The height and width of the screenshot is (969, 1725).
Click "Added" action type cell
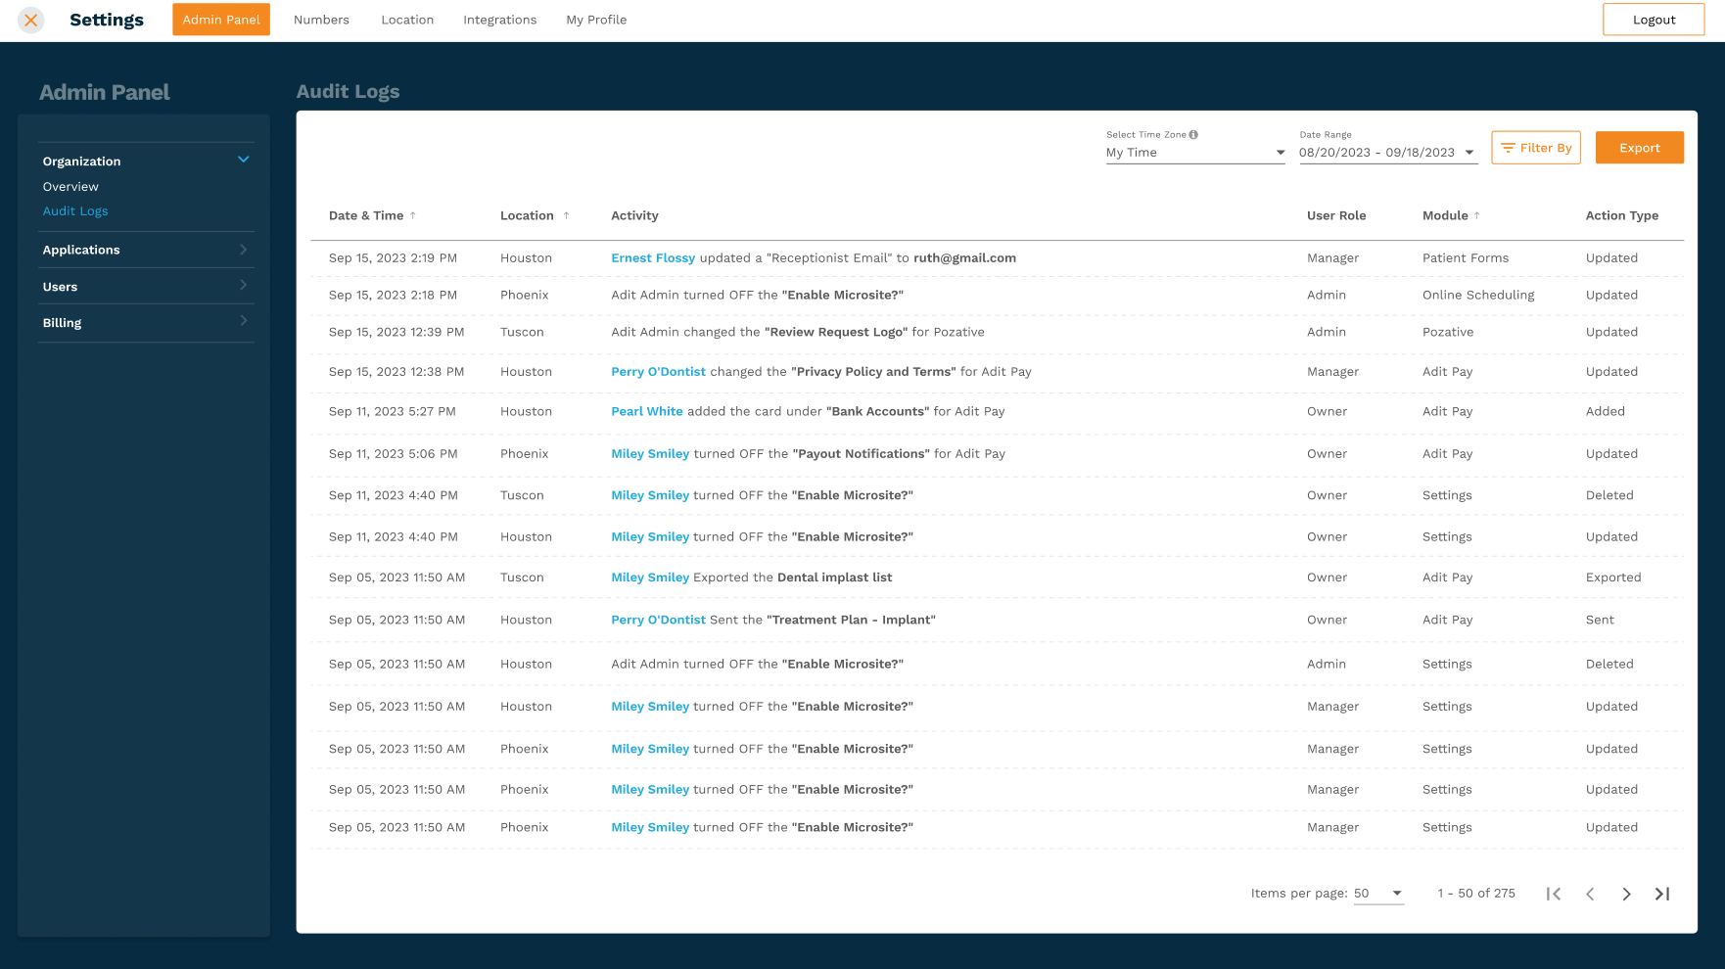[1606, 412]
